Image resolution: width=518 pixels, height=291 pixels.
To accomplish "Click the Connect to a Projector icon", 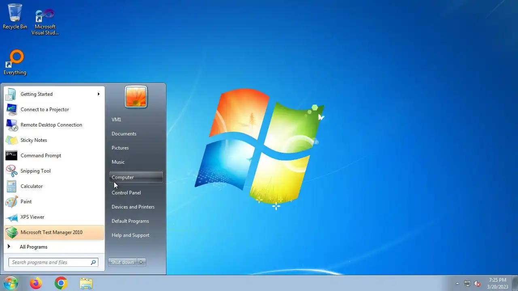I will pos(11,110).
